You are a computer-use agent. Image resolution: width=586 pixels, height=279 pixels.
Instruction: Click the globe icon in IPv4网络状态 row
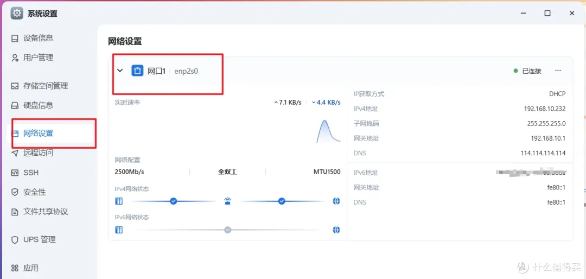(336, 201)
